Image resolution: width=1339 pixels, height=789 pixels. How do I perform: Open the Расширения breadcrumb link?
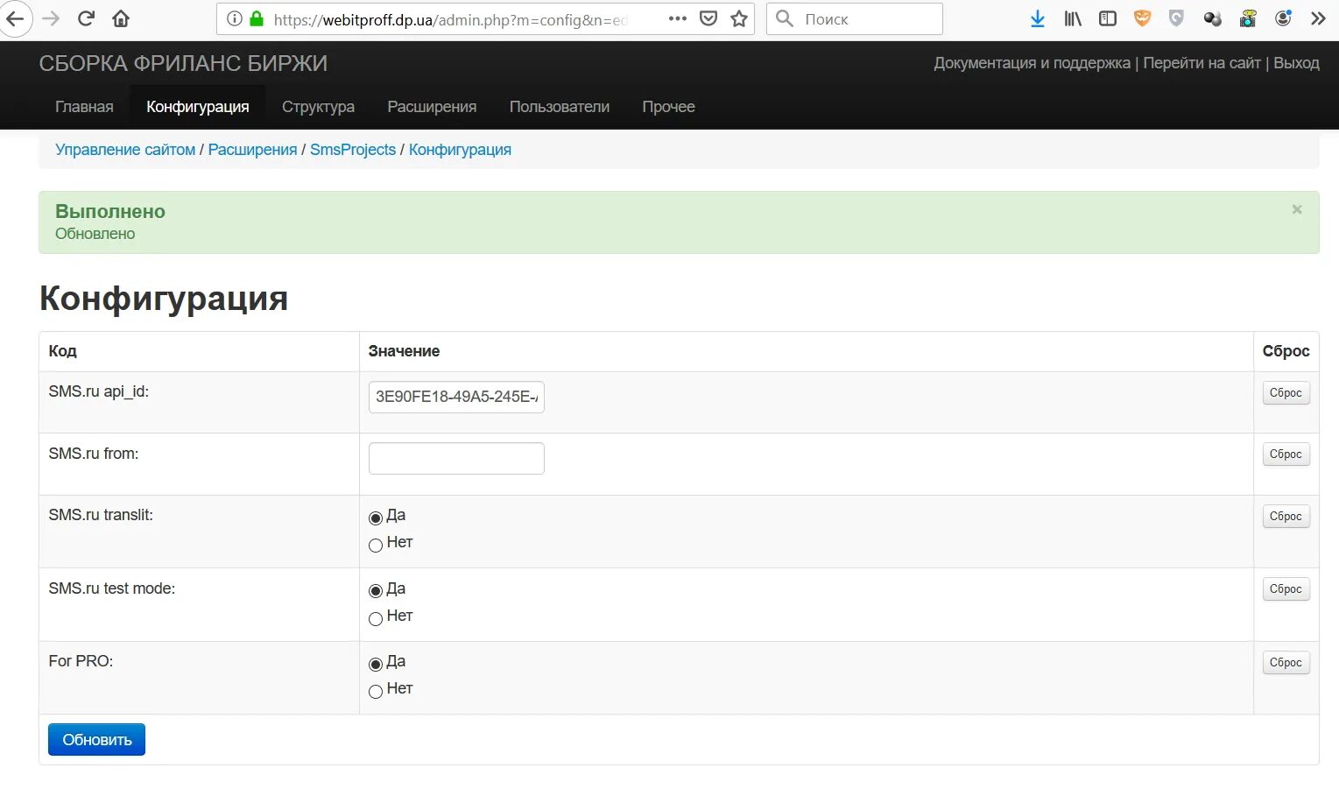coord(252,150)
